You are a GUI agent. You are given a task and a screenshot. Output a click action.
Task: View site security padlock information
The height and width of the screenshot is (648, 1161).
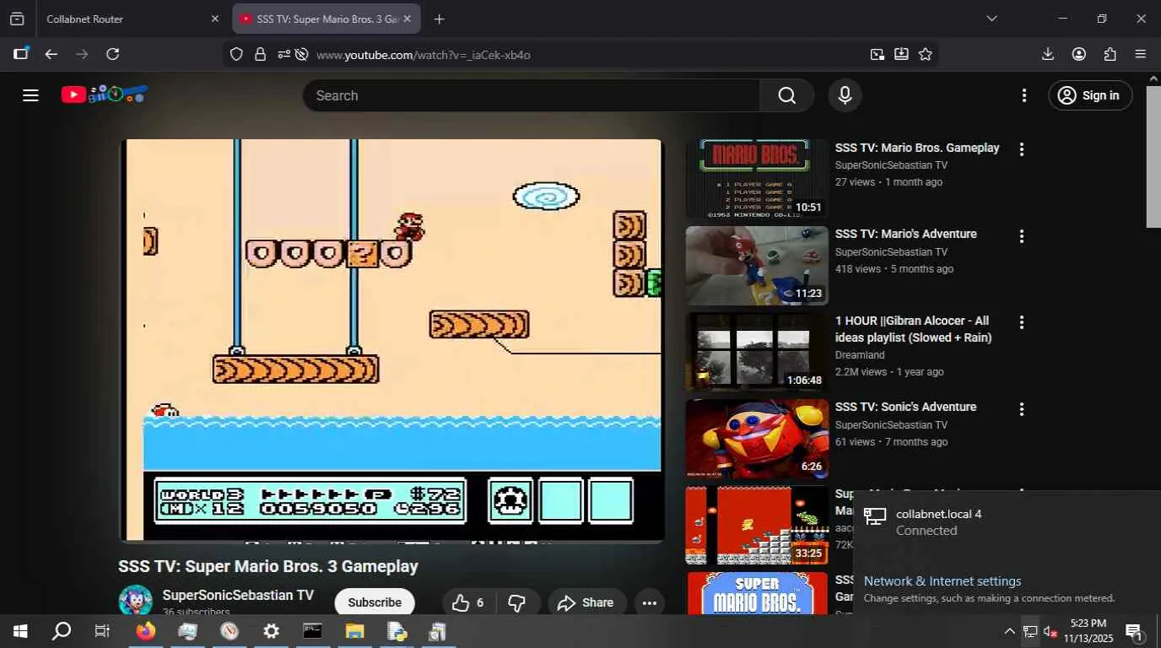tap(260, 54)
